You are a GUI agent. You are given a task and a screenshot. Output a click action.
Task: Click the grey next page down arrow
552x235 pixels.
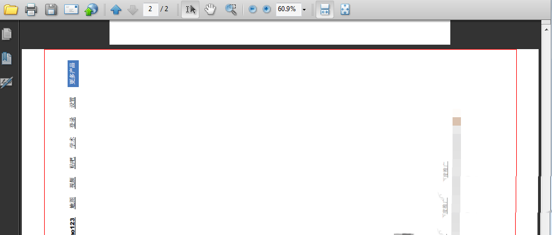(132, 9)
